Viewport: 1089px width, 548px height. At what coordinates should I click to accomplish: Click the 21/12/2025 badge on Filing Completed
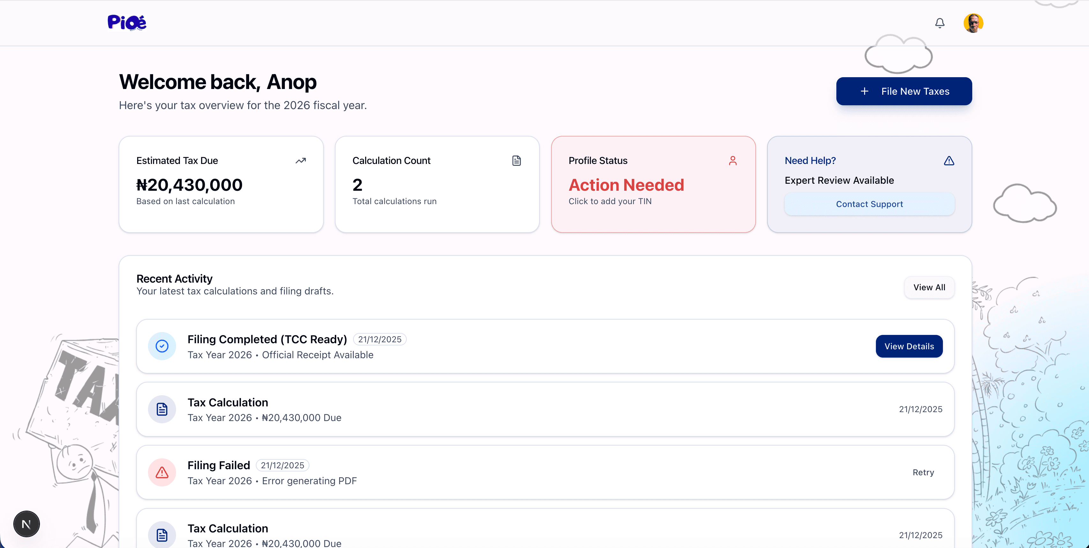(x=379, y=339)
